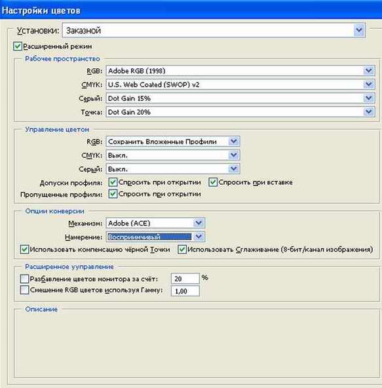Screen dimensions: 382x388
Task: Open the U.S. Web Coated (SWOP) v2 list
Action: [x=369, y=85]
